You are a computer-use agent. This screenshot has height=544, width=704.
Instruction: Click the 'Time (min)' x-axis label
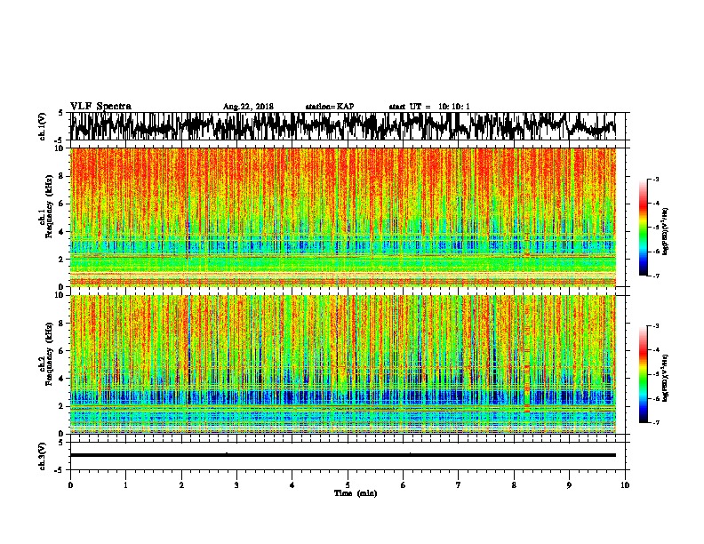356,493
